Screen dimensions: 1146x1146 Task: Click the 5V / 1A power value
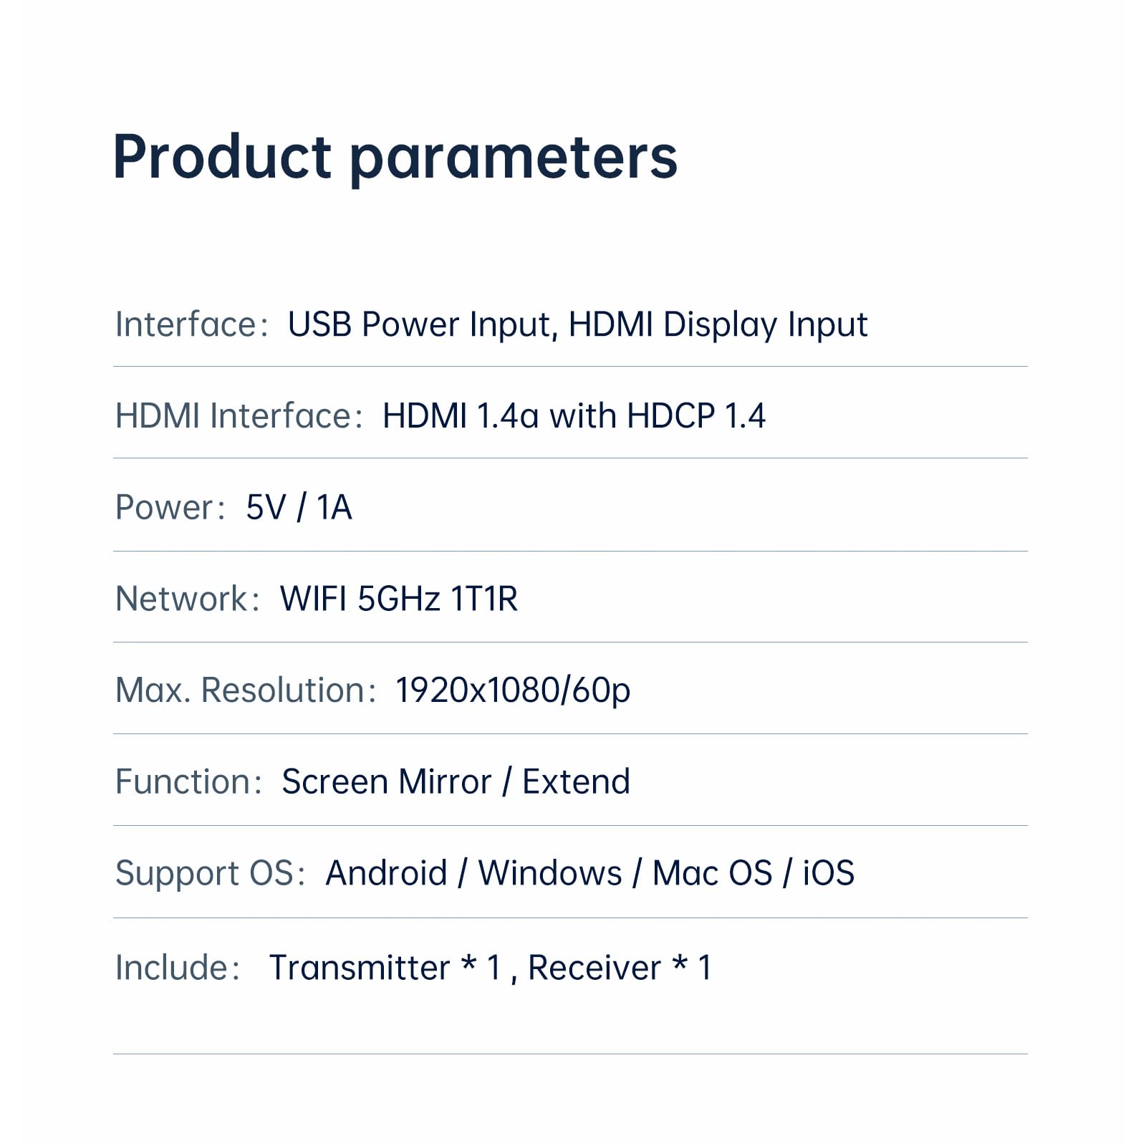pyautogui.click(x=299, y=508)
